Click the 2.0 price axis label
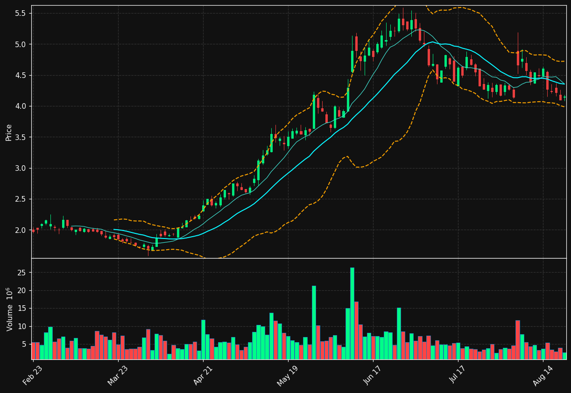This screenshot has width=571, height=393. tap(21, 230)
